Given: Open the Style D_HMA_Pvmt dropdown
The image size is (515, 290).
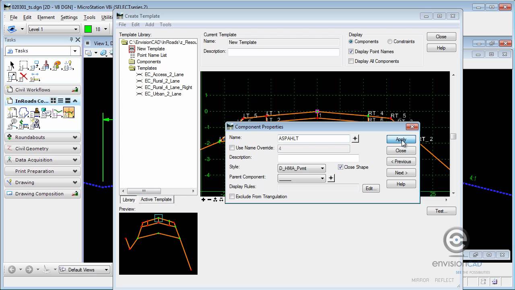Looking at the screenshot, I should (322, 168).
